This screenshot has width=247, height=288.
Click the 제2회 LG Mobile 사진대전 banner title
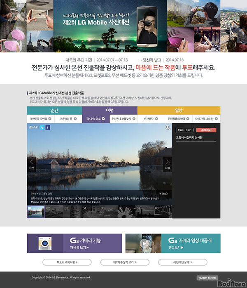[96, 22]
